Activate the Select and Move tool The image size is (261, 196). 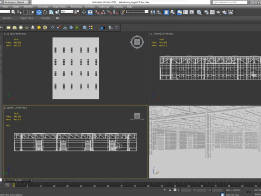point(39,12)
